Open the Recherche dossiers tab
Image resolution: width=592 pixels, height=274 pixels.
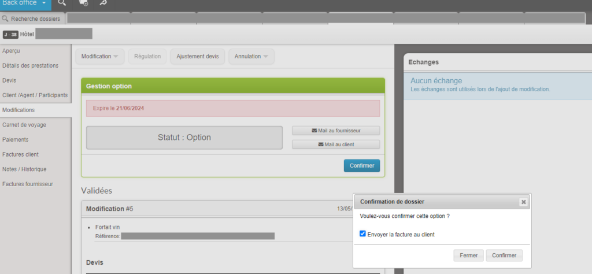coord(31,19)
